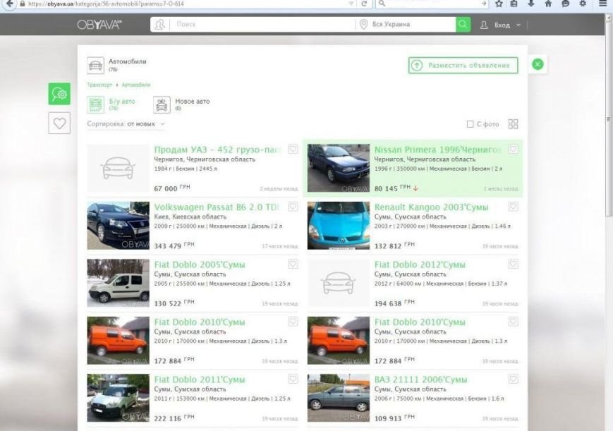Reload the page in the browser

(x=364, y=4)
